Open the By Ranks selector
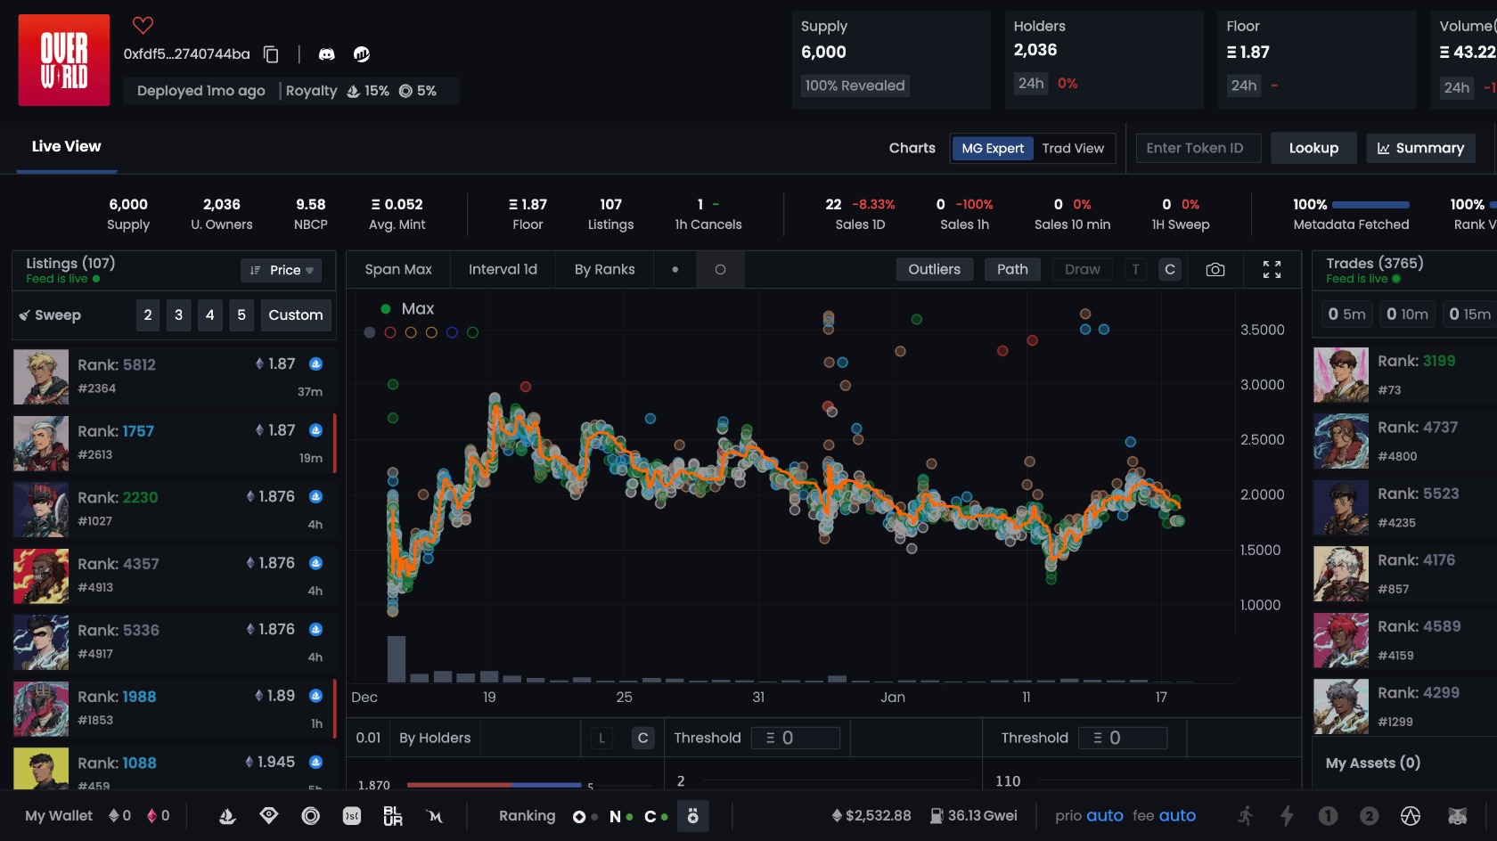 (x=604, y=269)
